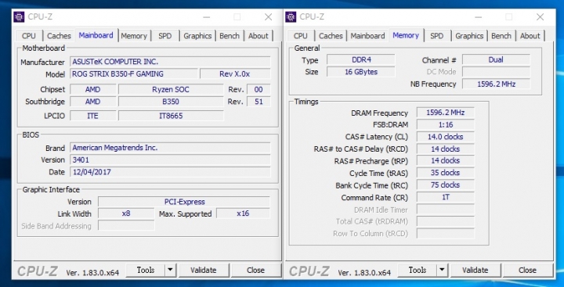Click the Rev X.0x field

point(235,74)
